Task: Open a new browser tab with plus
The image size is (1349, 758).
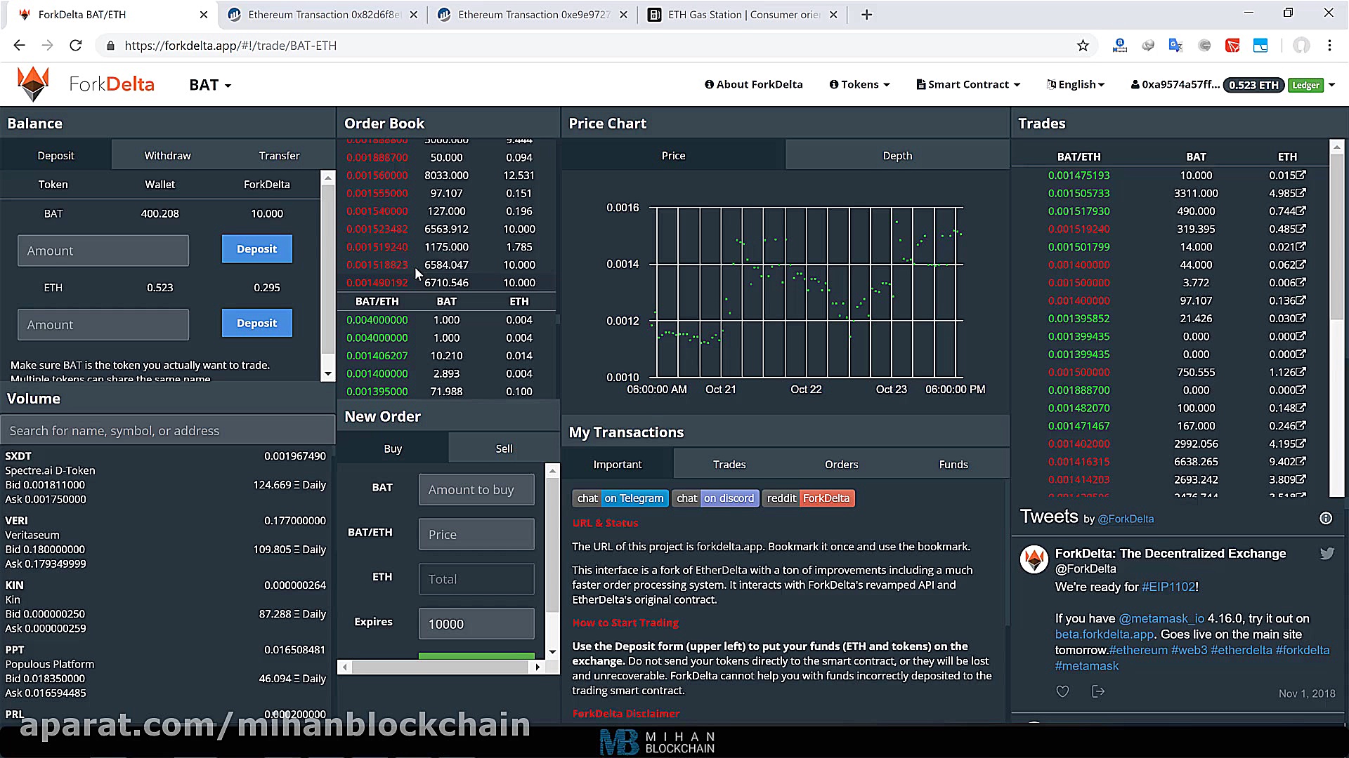Action: point(866,15)
